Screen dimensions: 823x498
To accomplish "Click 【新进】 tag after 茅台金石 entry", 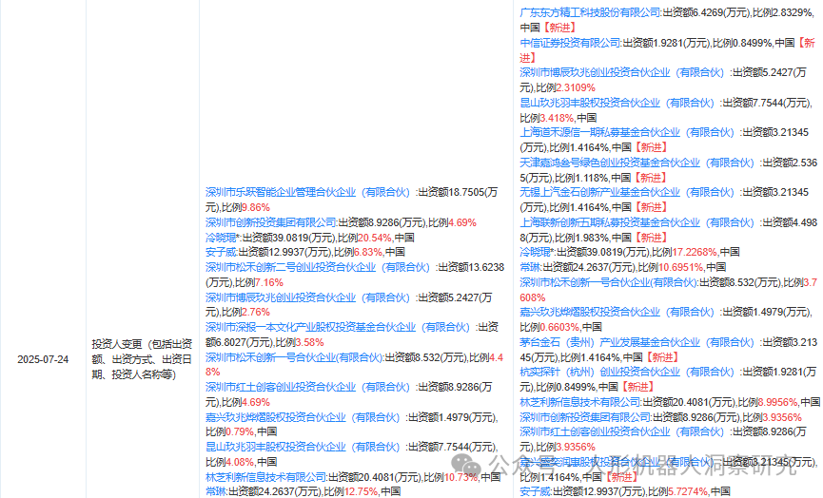I will (662, 357).
